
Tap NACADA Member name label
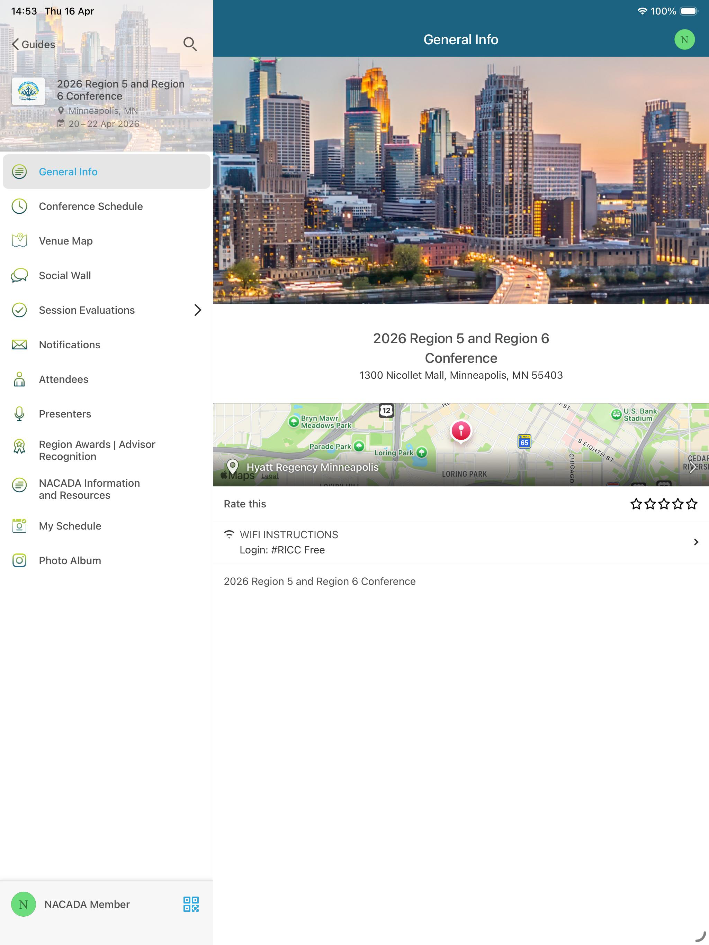[87, 904]
